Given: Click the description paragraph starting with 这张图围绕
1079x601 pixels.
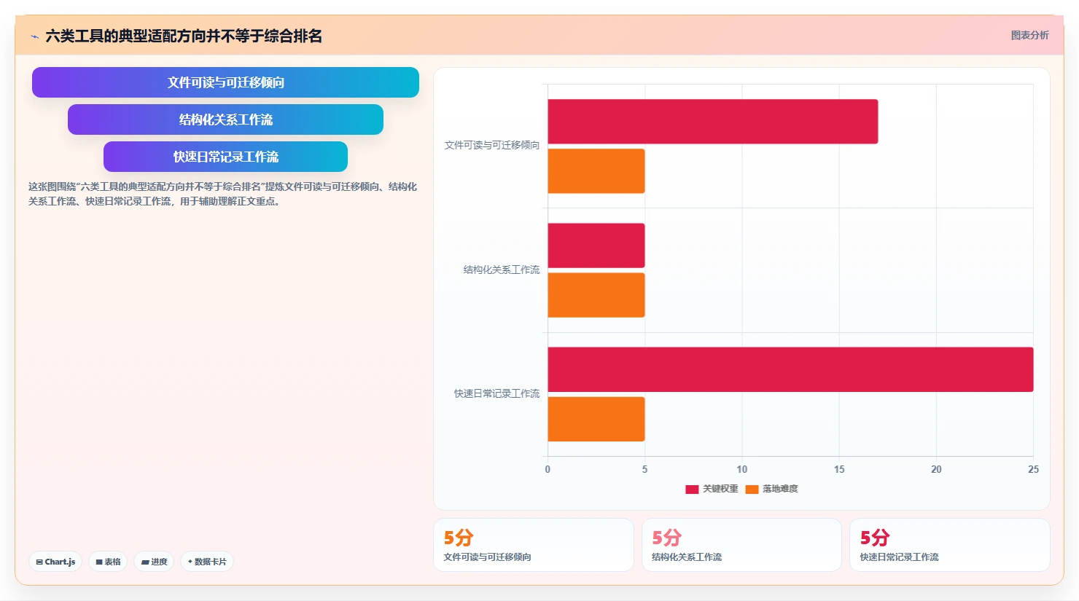Looking at the screenshot, I should (222, 194).
